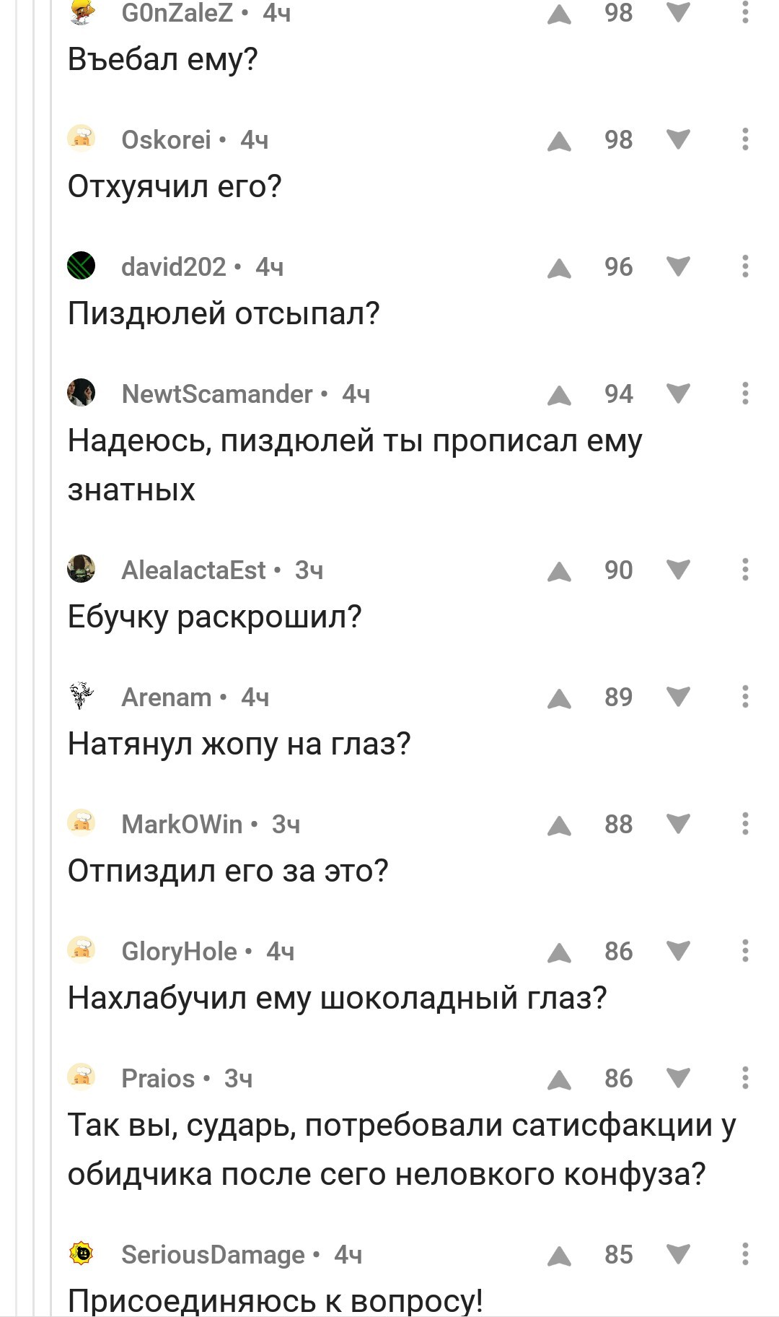Screen dimensions: 779x1317
Task: Visit the profile of AlealactaEst
Action: coord(193,570)
